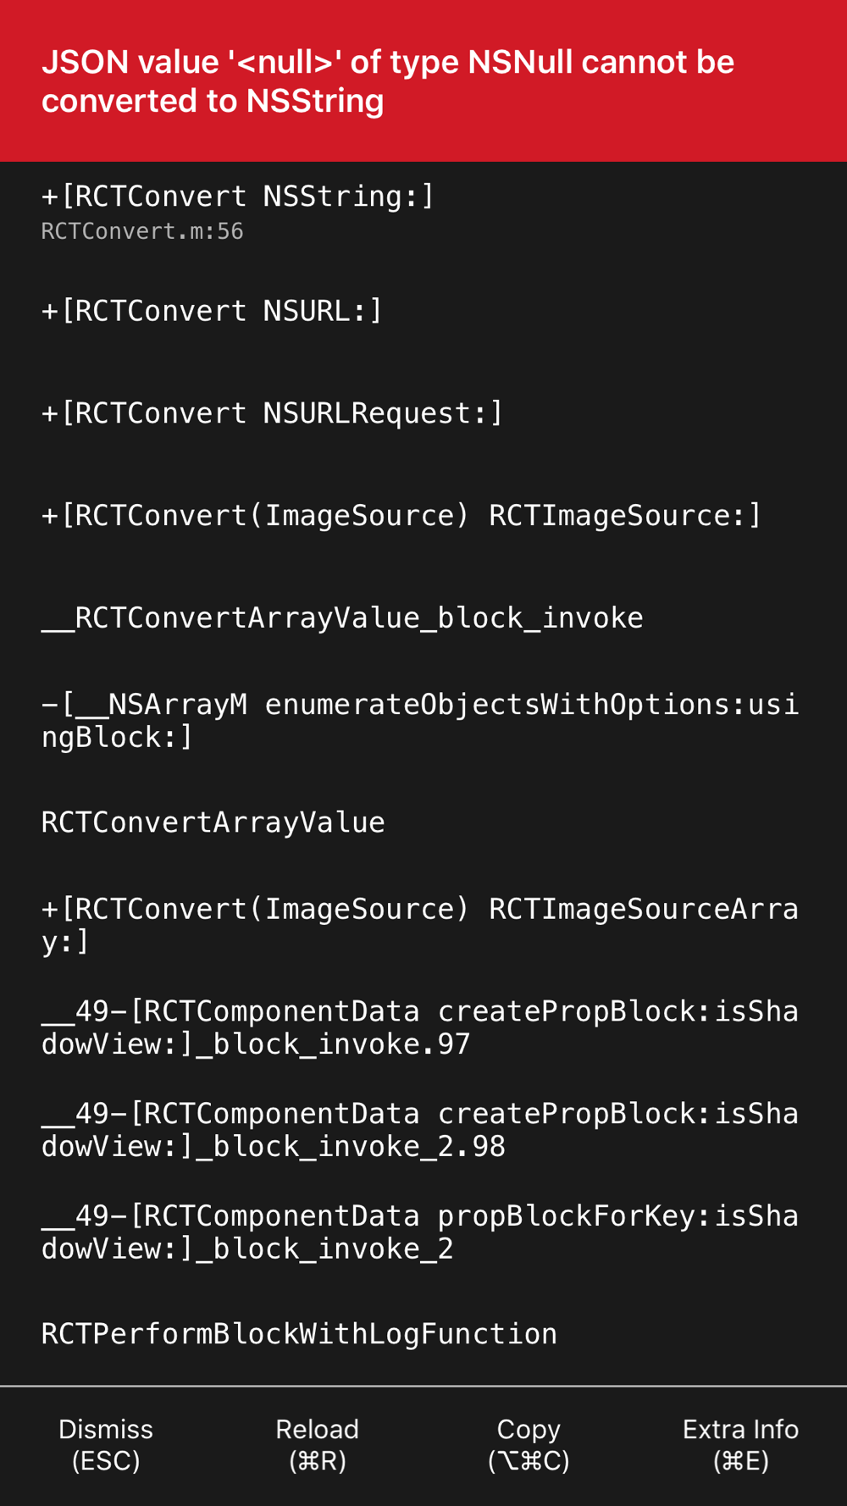Image resolution: width=847 pixels, height=1506 pixels.
Task: Select createPropBlock _block_invoke_2.98 frame
Action: (423, 1130)
